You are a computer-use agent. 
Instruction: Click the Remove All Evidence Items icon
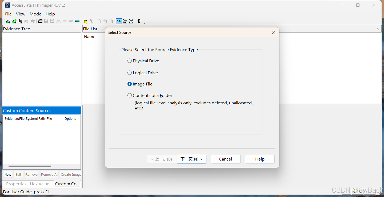click(33, 22)
